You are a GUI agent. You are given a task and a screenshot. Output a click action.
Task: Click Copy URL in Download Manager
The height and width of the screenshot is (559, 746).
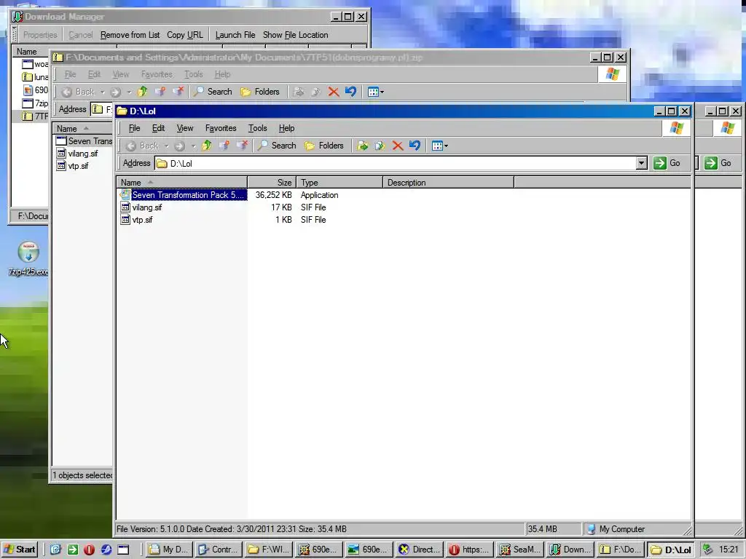coord(184,35)
